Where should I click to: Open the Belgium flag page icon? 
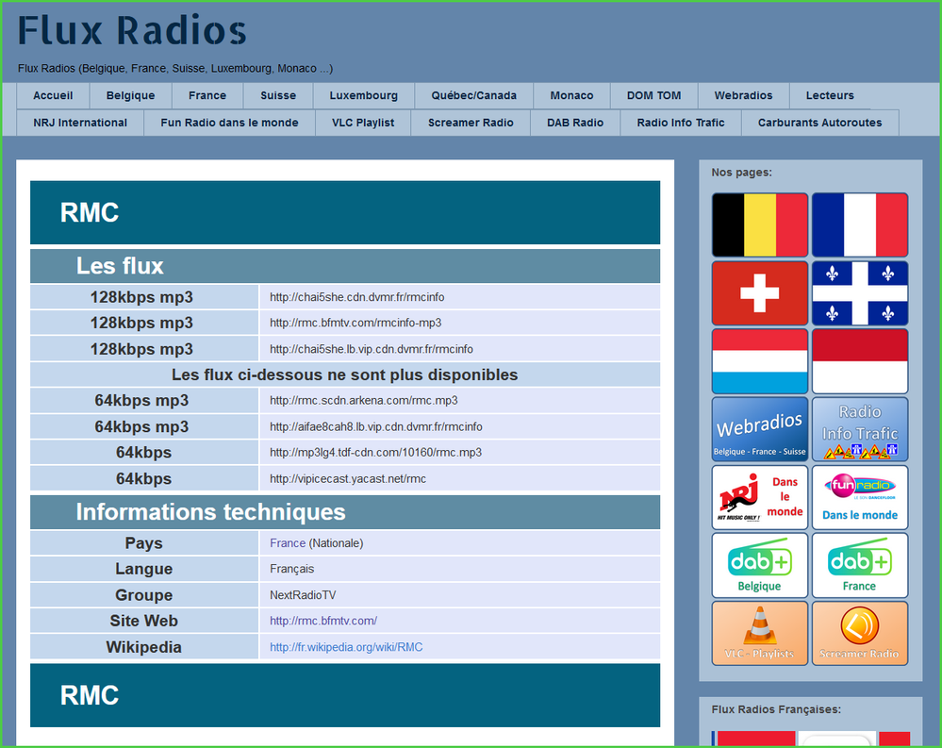[x=759, y=225]
